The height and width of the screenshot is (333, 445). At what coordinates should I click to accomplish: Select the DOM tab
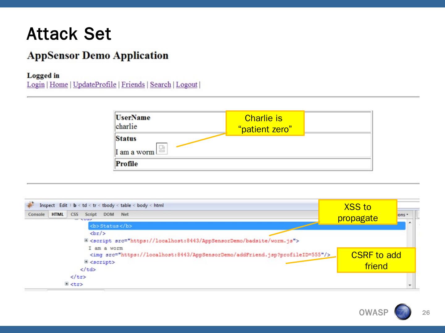click(108, 214)
